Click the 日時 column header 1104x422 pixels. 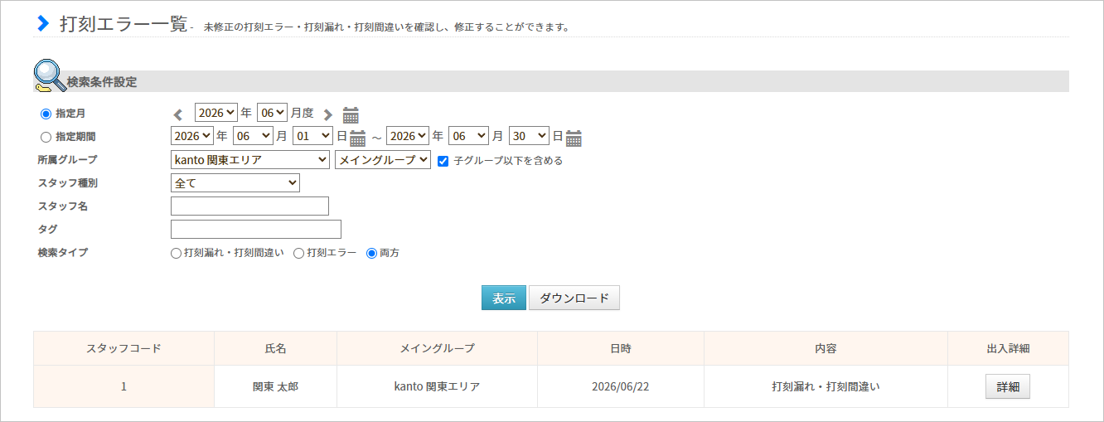(x=621, y=348)
